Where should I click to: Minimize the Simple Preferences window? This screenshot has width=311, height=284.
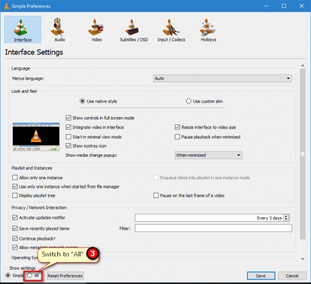point(266,6)
